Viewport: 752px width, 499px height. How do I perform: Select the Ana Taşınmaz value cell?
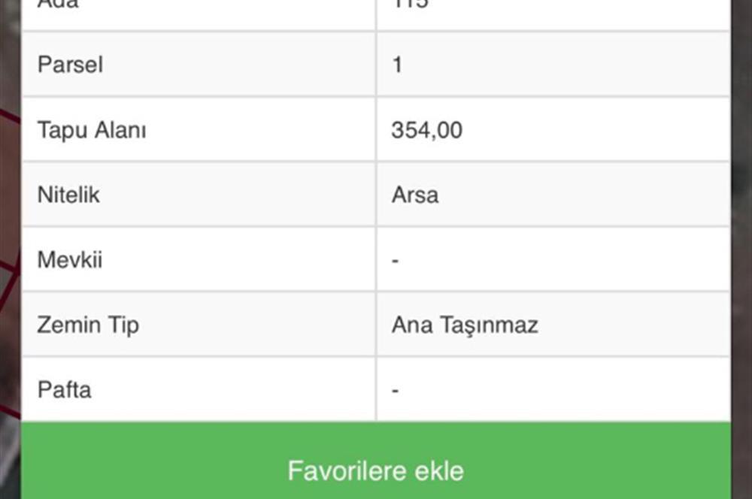coord(464,325)
